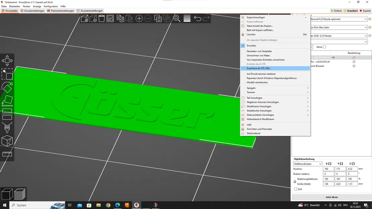Expand Teil hinzufügen submenu
Screen dimensions: 372x209
tap(275, 98)
